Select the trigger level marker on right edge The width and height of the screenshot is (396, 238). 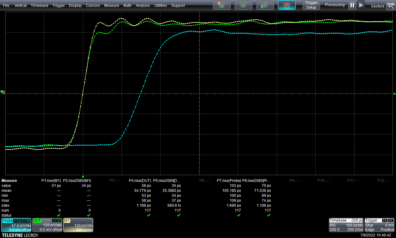(394, 94)
